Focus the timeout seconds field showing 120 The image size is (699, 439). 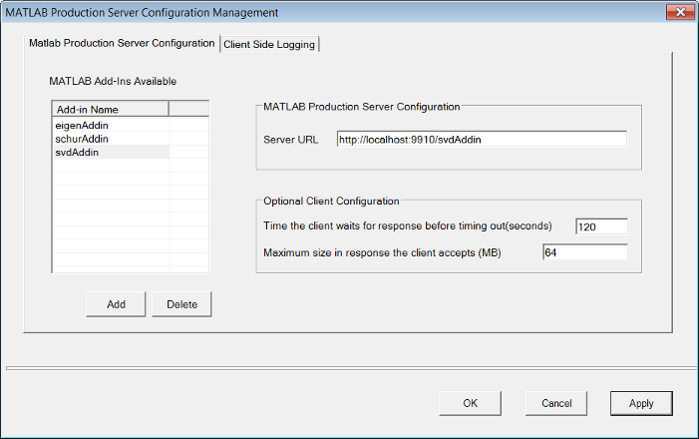click(602, 226)
